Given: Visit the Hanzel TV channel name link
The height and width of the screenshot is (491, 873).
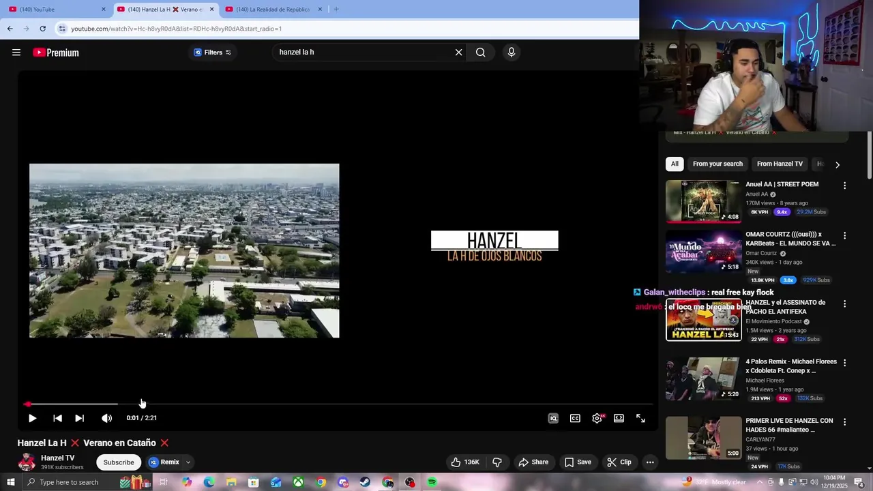Looking at the screenshot, I should click(x=58, y=458).
